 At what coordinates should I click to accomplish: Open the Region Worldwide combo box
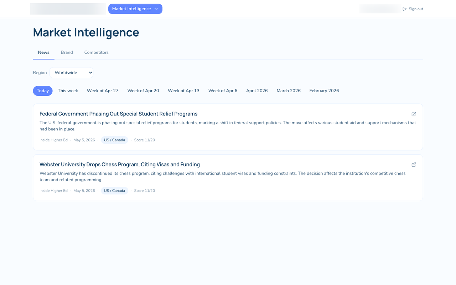(71, 73)
